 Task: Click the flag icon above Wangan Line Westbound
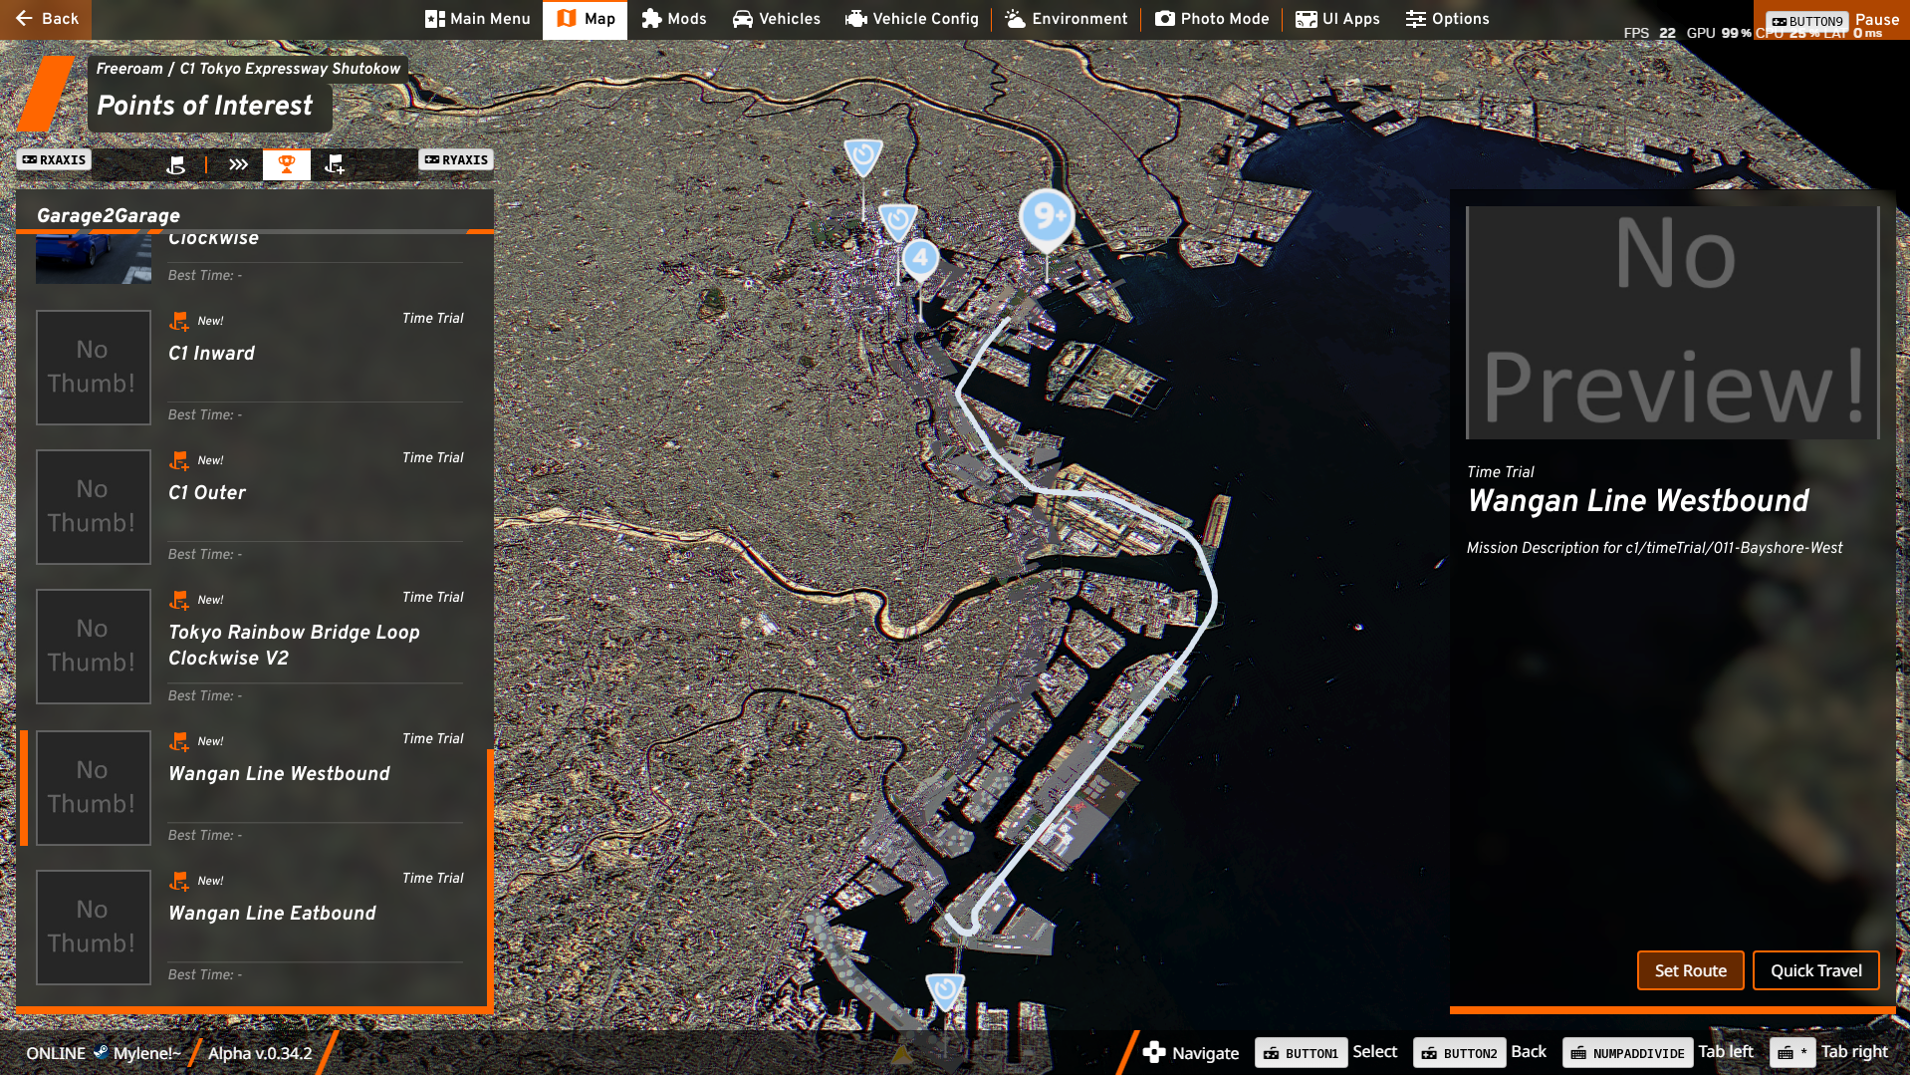click(179, 741)
